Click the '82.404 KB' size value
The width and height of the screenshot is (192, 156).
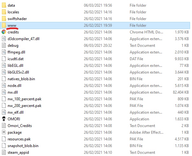181,92
